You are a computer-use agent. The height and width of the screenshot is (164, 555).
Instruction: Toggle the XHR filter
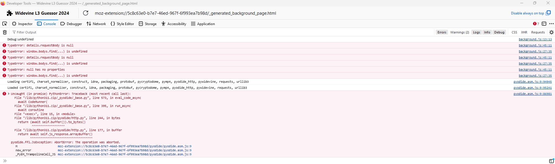[524, 32]
